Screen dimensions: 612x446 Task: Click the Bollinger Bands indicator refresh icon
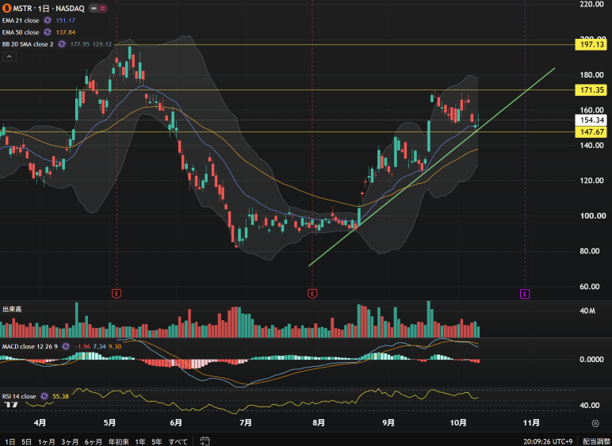[62, 44]
